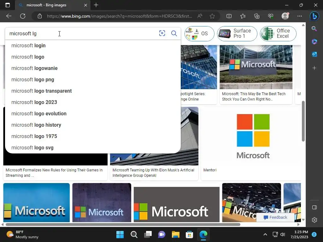
Task: Select the microsoft - Bing images tab
Action: click(x=53, y=5)
